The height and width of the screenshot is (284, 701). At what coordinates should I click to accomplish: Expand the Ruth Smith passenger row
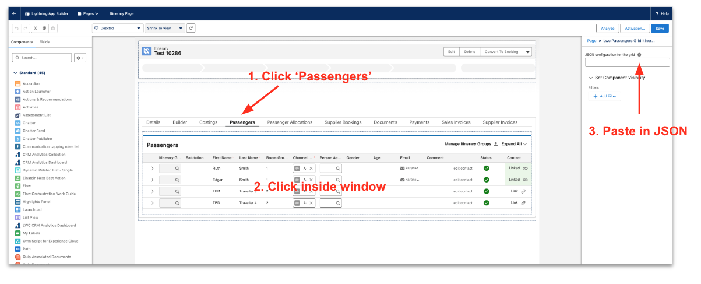[152, 168]
